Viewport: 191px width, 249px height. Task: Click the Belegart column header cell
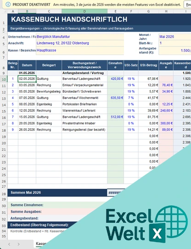pyautogui.click(x=49, y=65)
